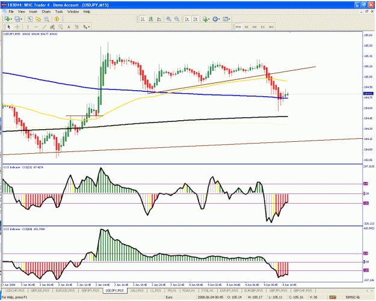Image resolution: width=376 pixels, height=301 pixels.
Task: Click the yellow Expert Advisors icon
Action: pos(57,19)
